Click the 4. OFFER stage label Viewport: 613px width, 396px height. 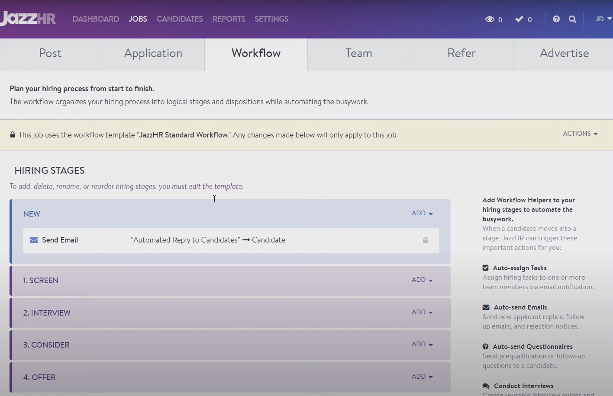39,377
